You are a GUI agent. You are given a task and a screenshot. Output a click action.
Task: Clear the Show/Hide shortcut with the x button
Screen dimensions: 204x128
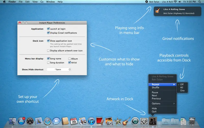pyautogui.click(x=70, y=69)
